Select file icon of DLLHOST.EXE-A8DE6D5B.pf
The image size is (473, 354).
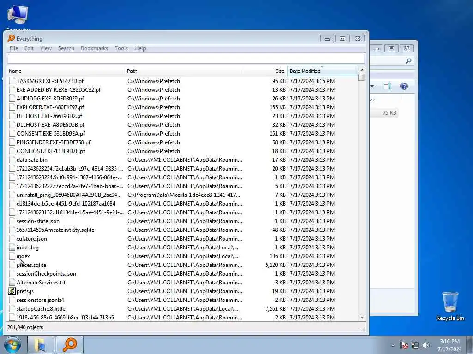pyautogui.click(x=12, y=124)
